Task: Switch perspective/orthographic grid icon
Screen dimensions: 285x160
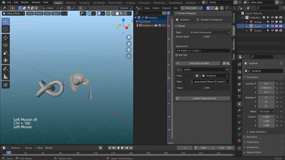Action: 129,56
